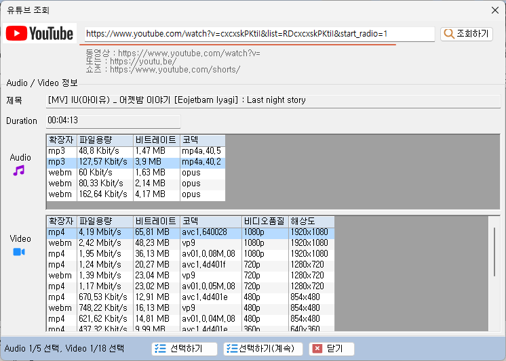Image resolution: width=506 pixels, height=361 pixels.
Task: Select video row 621.62 Kbit/s
Action: point(191,319)
